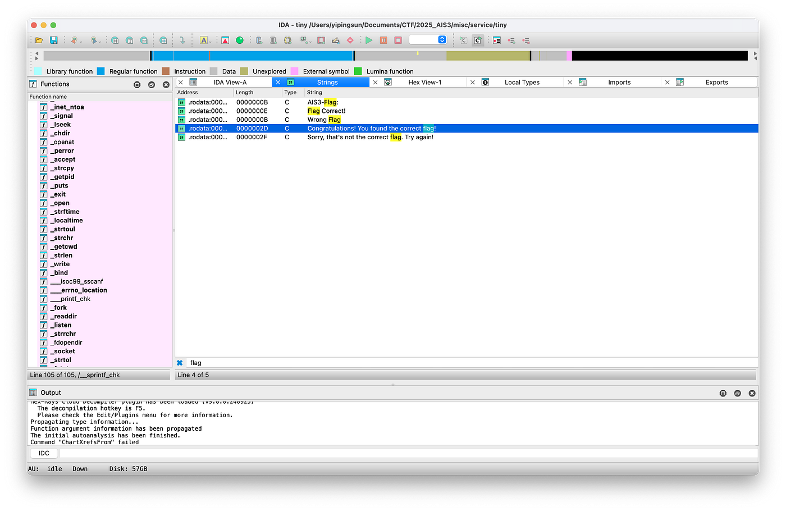The width and height of the screenshot is (786, 511).
Task: Expand dropdown arrow next to back navigation
Action: pyautogui.click(x=81, y=42)
